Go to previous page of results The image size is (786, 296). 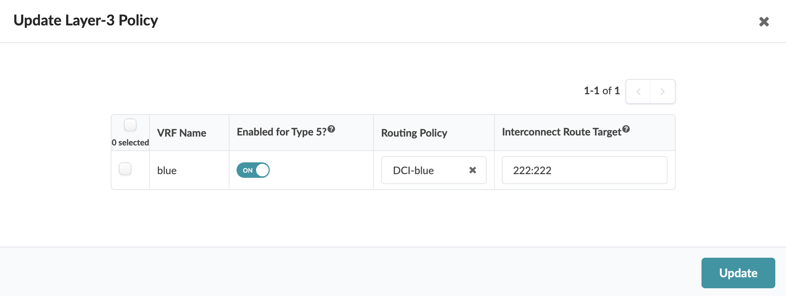638,92
